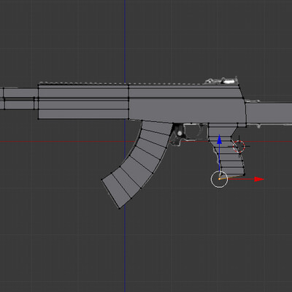Click the vertex on handguard-receiver seam middle
Viewport: 292px width, 292px height.
click(128, 99)
